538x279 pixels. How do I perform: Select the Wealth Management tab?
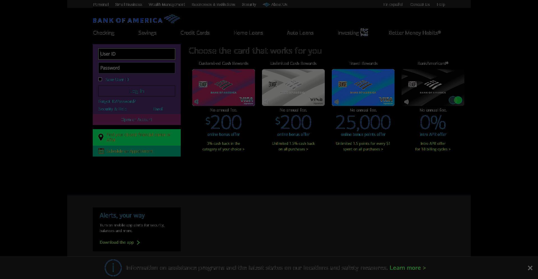click(x=167, y=4)
